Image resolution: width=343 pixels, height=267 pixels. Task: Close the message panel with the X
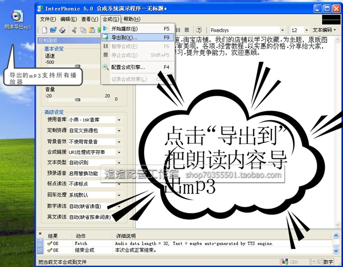40,234
